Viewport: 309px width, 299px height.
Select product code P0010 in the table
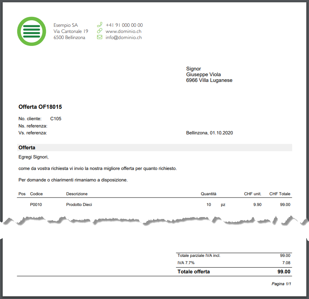pyautogui.click(x=36, y=204)
